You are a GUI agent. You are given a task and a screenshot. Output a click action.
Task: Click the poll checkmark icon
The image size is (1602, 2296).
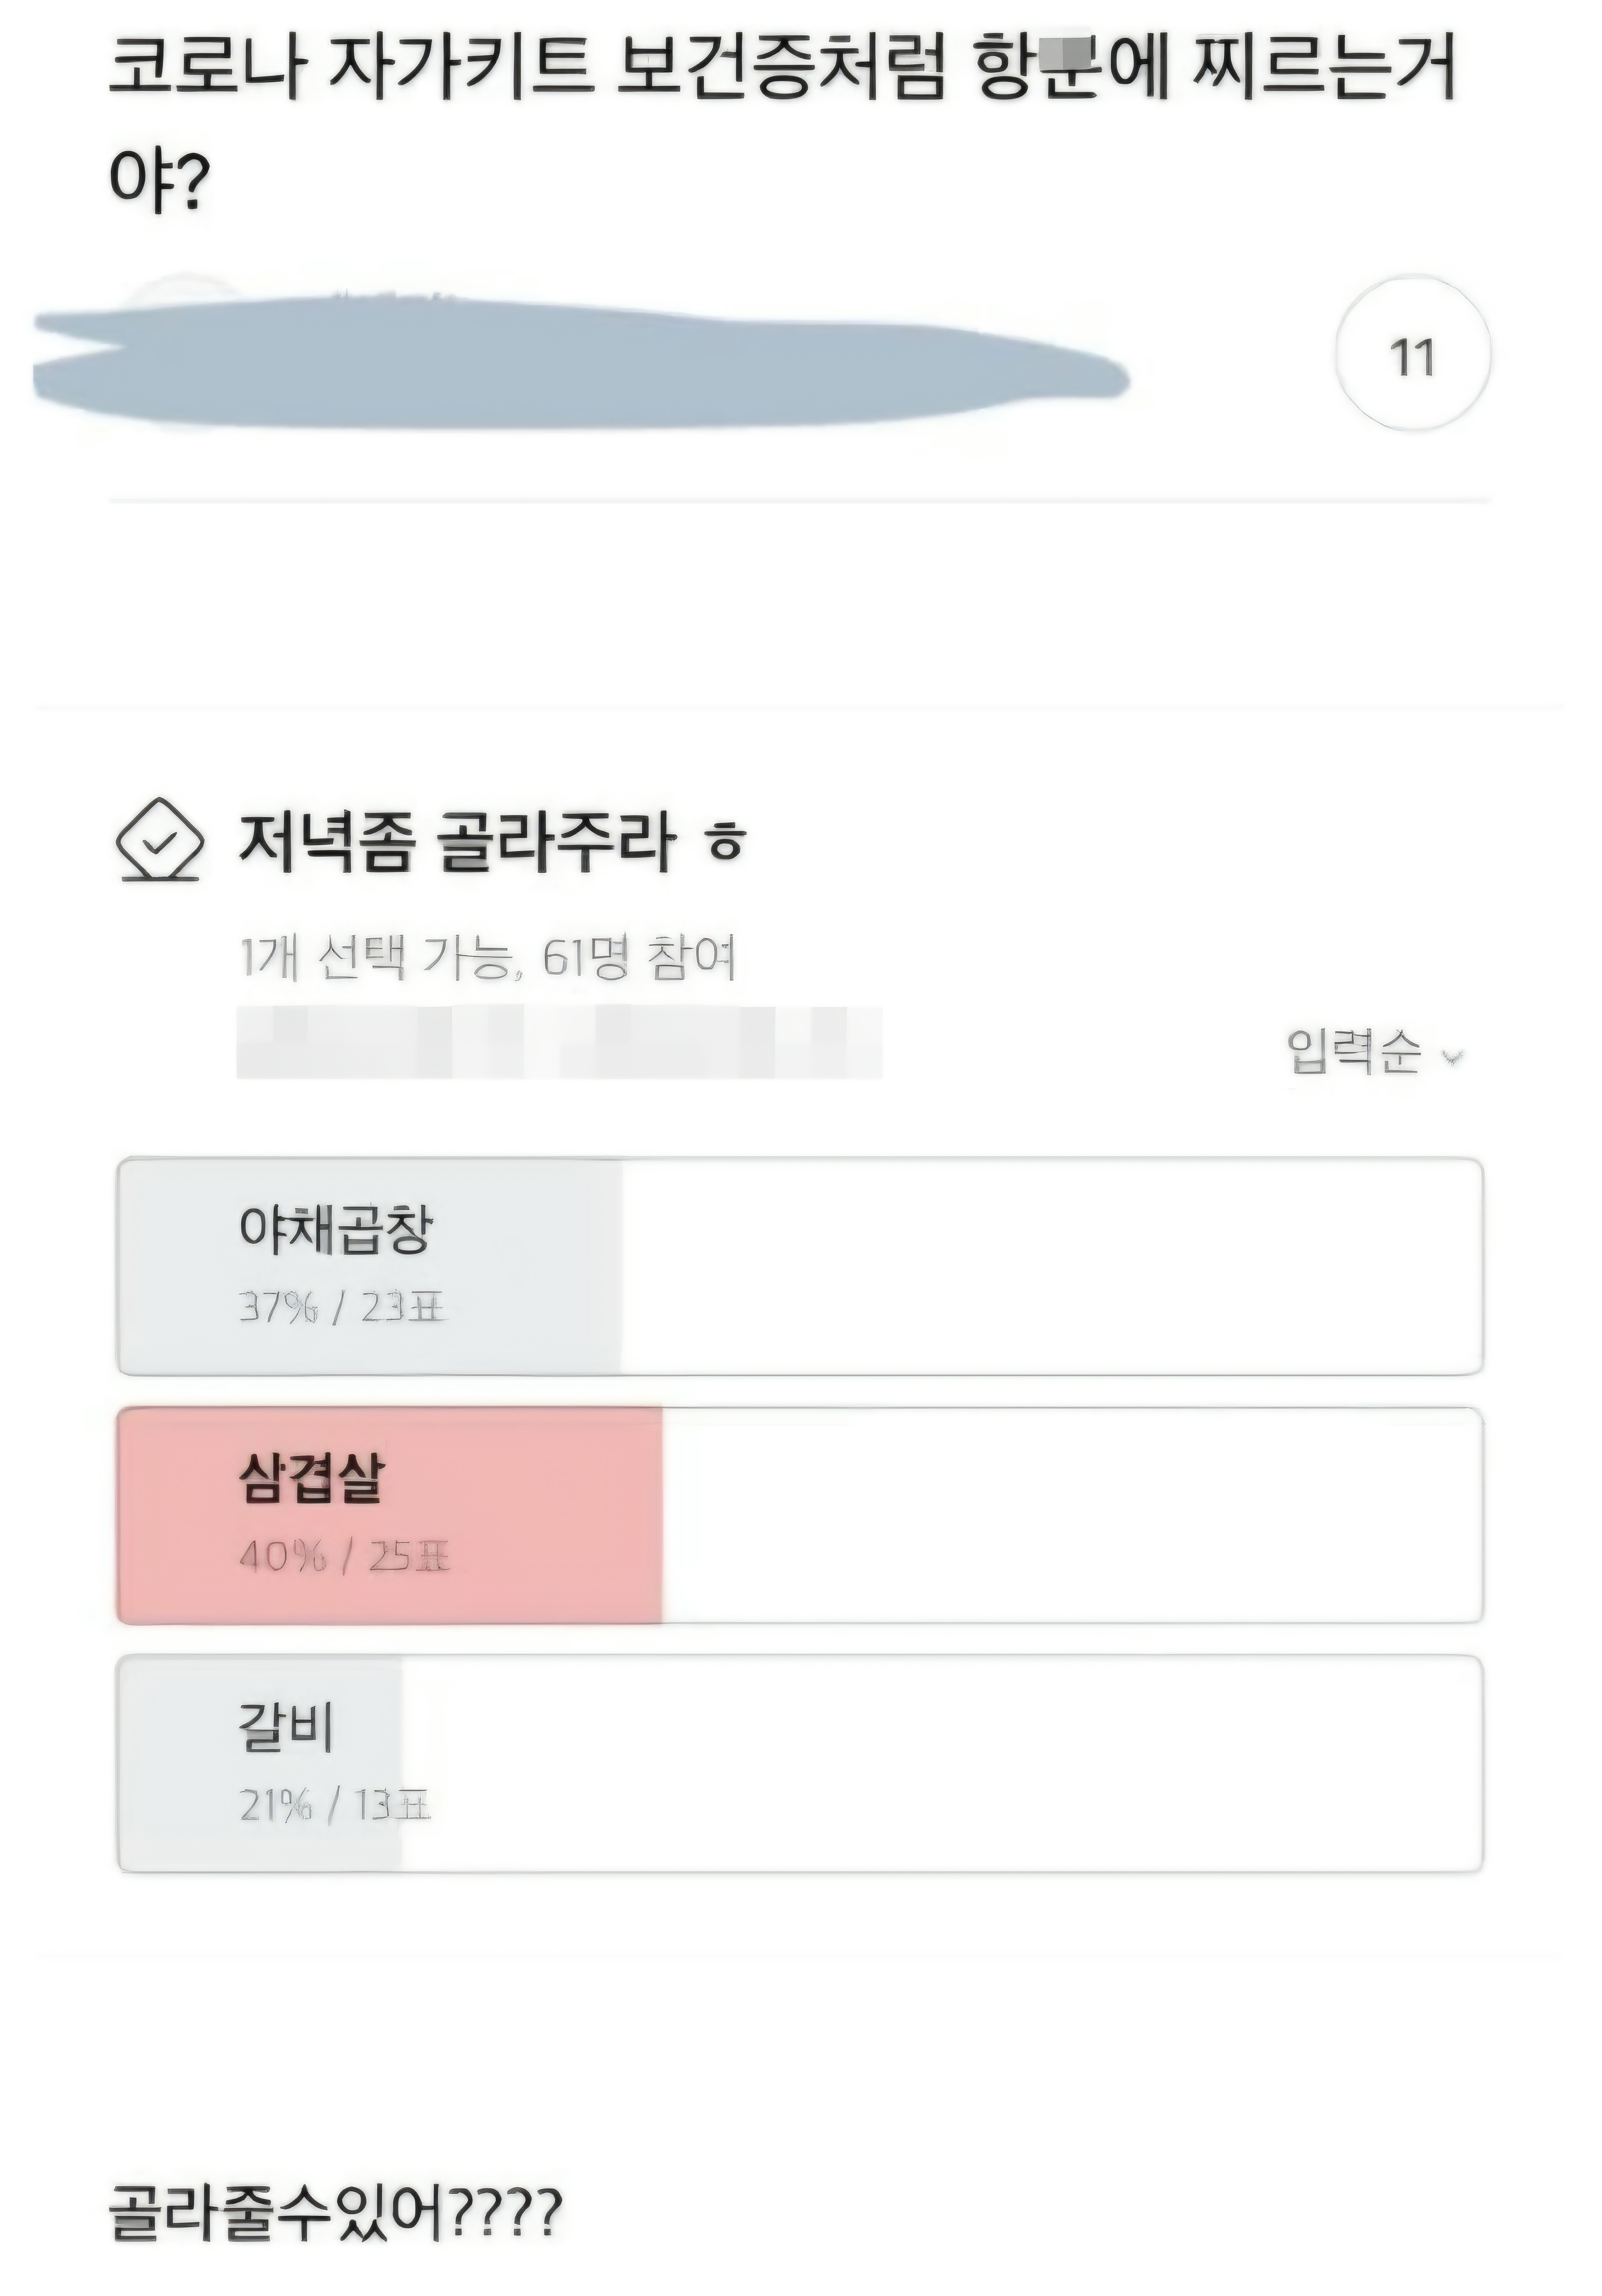click(160, 840)
